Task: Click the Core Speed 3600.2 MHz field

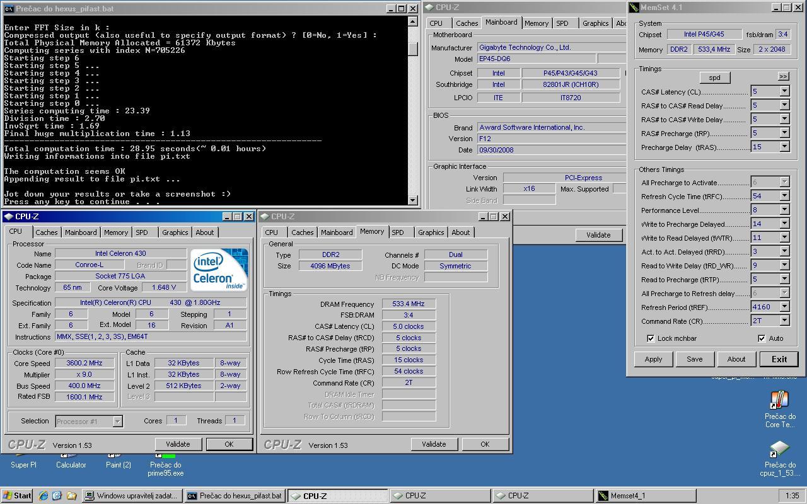Action: pyautogui.click(x=84, y=363)
